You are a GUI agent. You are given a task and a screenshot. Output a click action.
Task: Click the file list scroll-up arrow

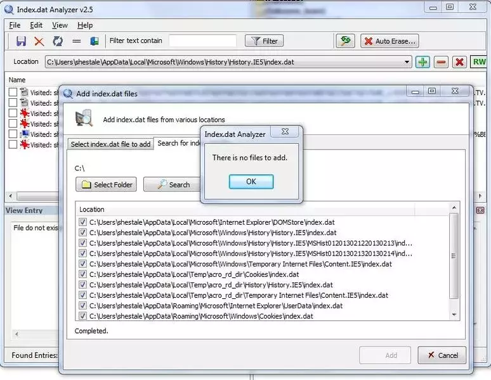[x=454, y=208]
